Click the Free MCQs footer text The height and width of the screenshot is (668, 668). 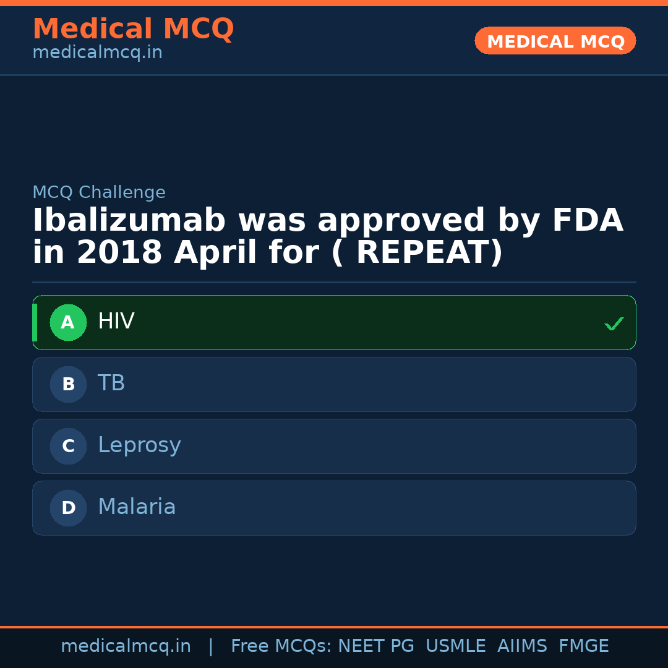pos(281,646)
